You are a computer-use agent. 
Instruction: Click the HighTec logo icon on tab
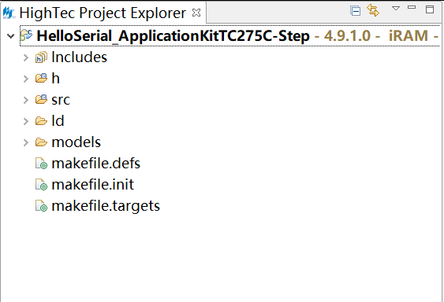(9, 13)
